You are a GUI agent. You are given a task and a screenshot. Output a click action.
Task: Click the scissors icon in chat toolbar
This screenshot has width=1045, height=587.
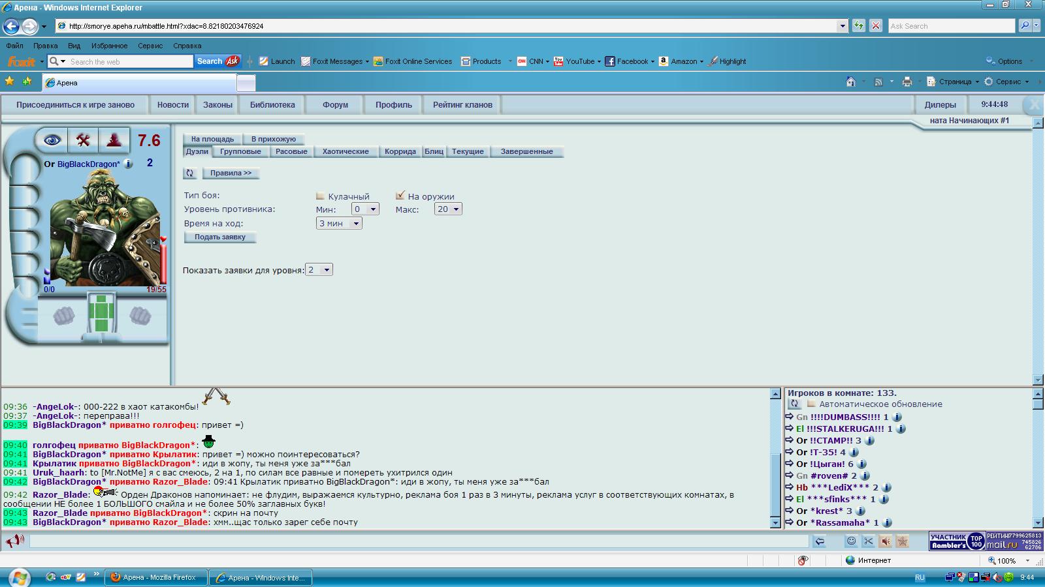[x=868, y=541]
